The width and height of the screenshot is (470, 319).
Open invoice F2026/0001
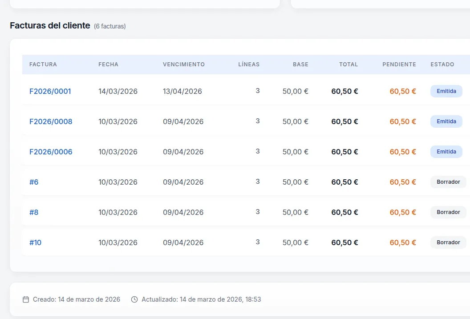(x=50, y=91)
